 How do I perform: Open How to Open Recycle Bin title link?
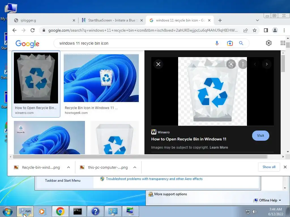[x=189, y=139]
